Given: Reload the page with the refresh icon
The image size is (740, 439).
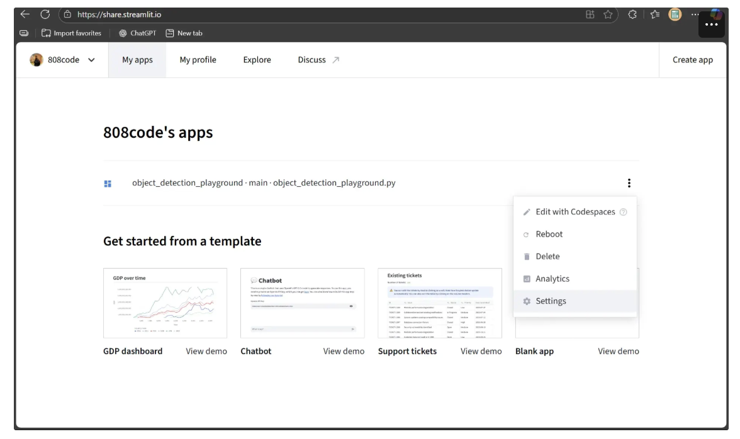Looking at the screenshot, I should 45,14.
